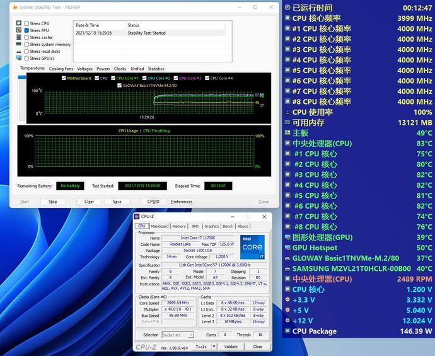Click the AIDA64 flame icon in title bar
This screenshot has width=435, height=356.
click(x=15, y=7)
